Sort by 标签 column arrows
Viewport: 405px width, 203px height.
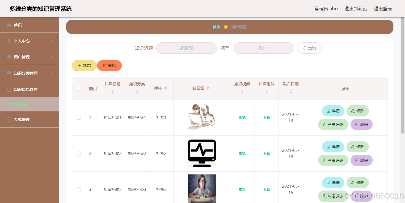(166, 88)
